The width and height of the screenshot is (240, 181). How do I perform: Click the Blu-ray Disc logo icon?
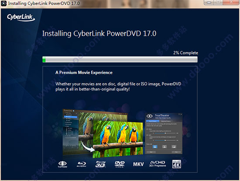click(x=82, y=164)
